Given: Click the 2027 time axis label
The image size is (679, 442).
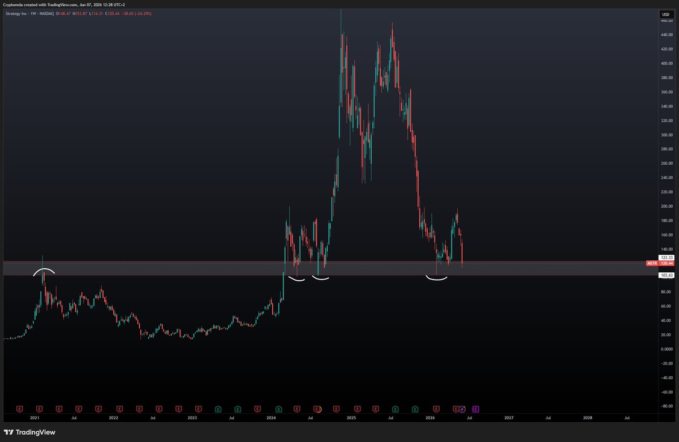Looking at the screenshot, I should click(x=509, y=418).
